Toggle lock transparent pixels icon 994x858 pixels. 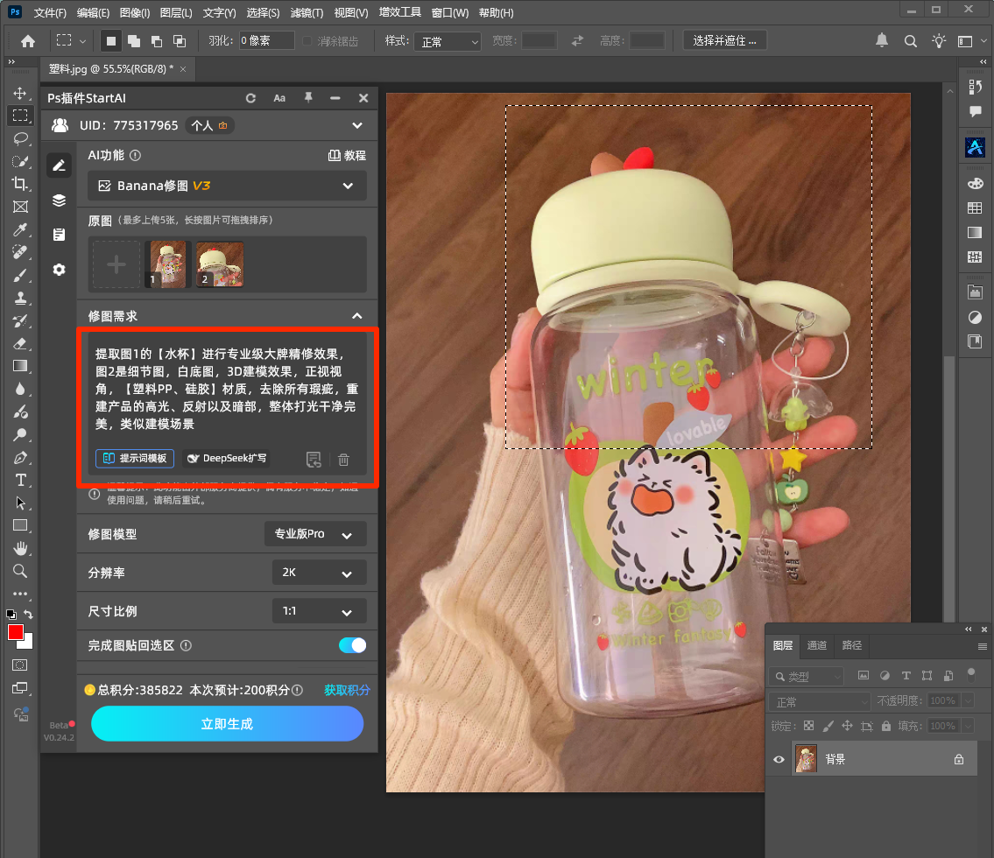point(809,726)
